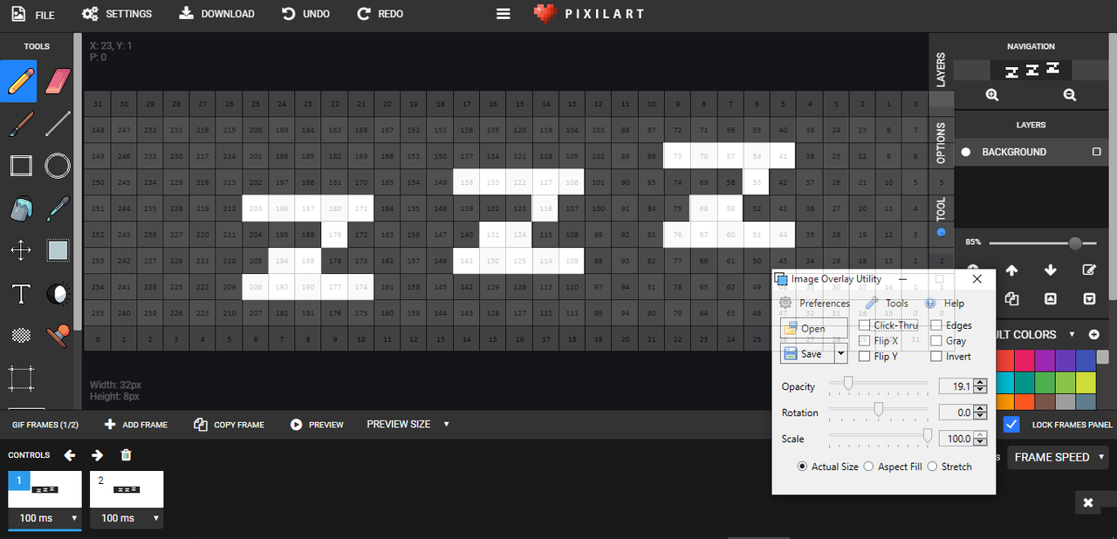The width and height of the screenshot is (1117, 539).
Task: Open the Settings menu
Action: pyautogui.click(x=116, y=14)
